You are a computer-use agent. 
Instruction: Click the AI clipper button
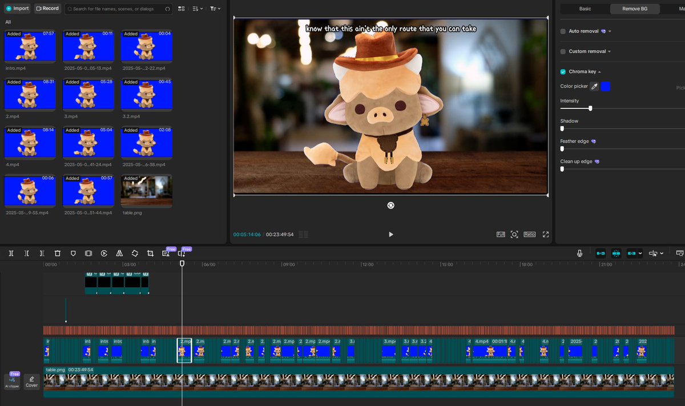pos(12,381)
